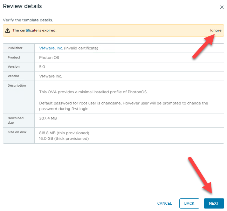
Task: Click the 5.0 version value
Action: tap(42, 67)
